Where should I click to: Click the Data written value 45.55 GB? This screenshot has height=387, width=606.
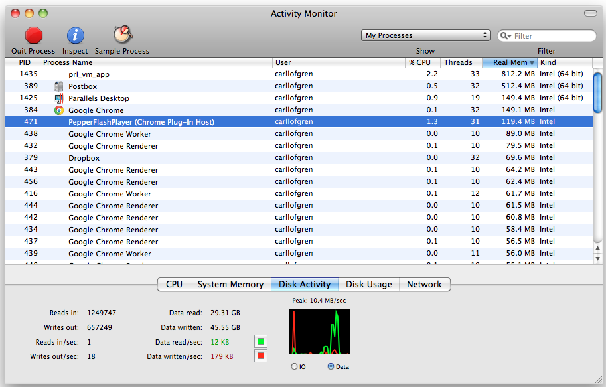pos(225,327)
